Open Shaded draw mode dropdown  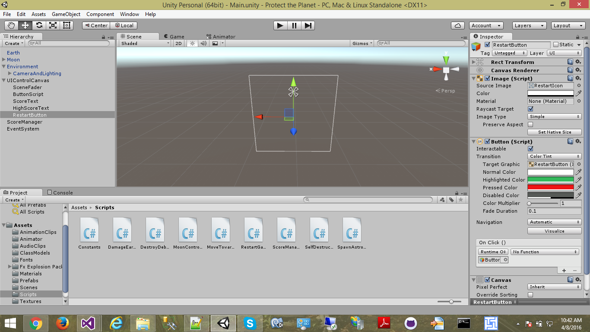[145, 43]
